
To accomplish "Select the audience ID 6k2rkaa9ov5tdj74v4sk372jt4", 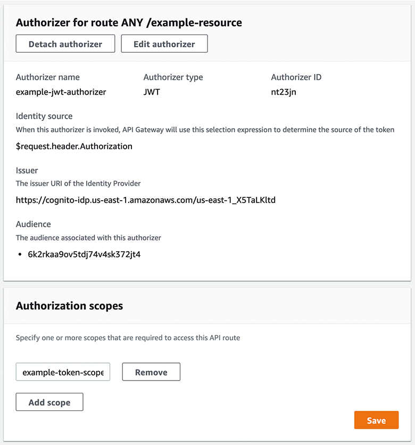I will 84,254.
